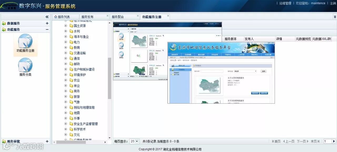Image resolution: width=337 pixels, height=152 pixels.
Task: Expand the 商务 tree node
Action: coord(66,91)
